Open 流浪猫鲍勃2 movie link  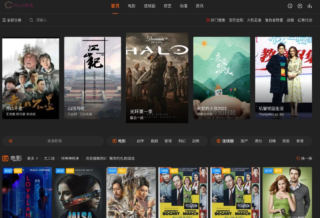tap(110, 158)
